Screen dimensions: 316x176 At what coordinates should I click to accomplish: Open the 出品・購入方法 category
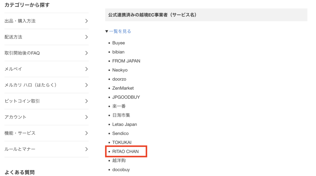(20, 21)
